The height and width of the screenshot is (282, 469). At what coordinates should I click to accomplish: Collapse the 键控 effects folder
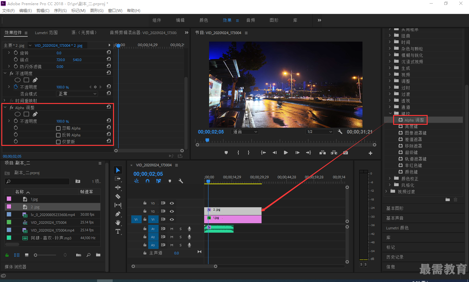click(x=390, y=113)
